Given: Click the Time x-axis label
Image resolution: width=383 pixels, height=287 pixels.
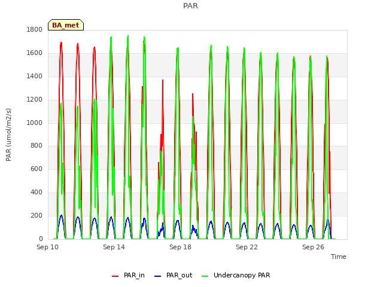Looking at the screenshot, I should point(339,257).
